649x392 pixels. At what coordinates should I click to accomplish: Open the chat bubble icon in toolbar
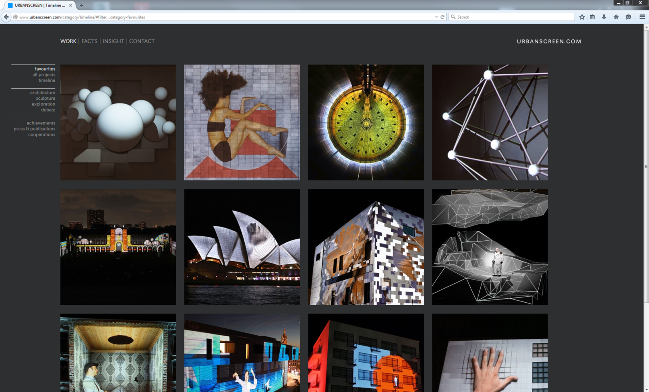[x=628, y=17]
